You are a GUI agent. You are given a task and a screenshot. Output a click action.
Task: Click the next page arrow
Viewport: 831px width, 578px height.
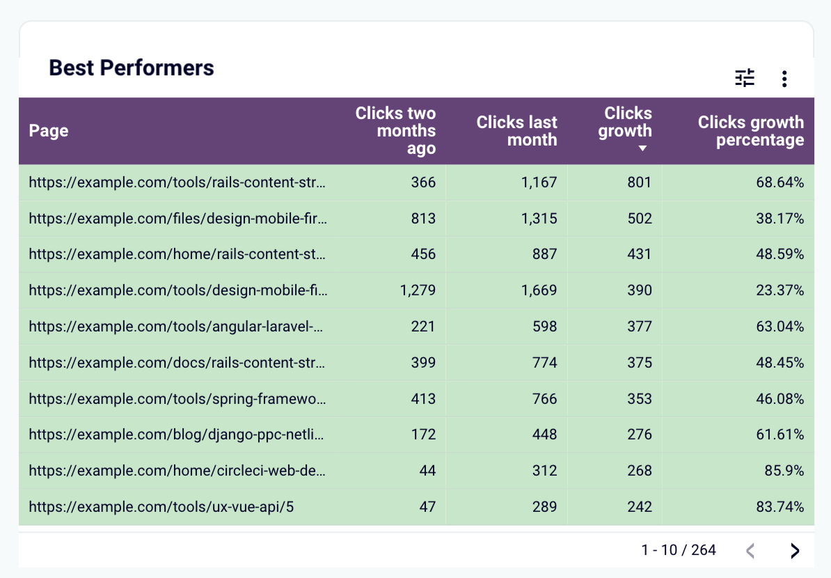coord(794,550)
